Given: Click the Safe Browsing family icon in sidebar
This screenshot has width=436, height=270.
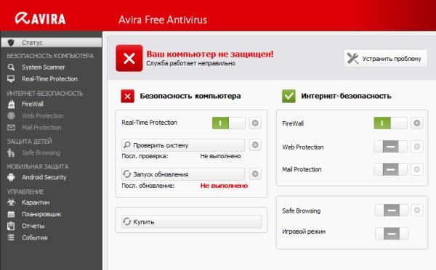Looking at the screenshot, I should point(11,152).
